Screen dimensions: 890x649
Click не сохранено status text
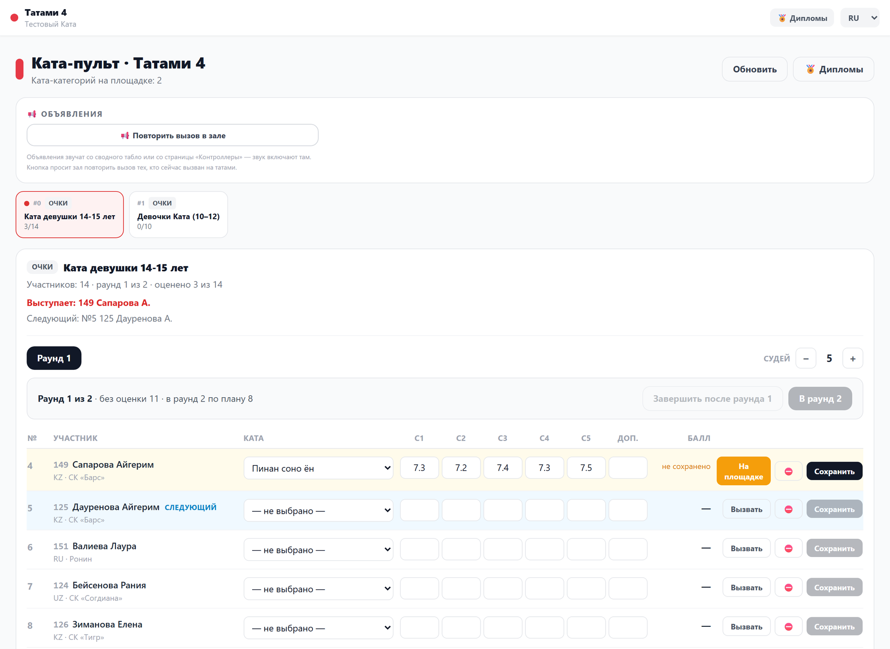(x=686, y=467)
